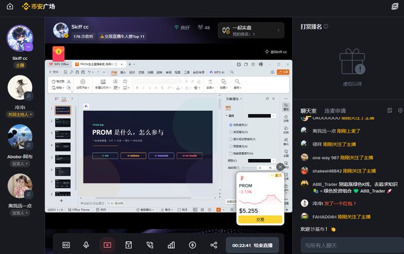This screenshot has width=404, height=254.
Task: Open the 对象属性 panel title dropdown
Action: tap(234, 99)
